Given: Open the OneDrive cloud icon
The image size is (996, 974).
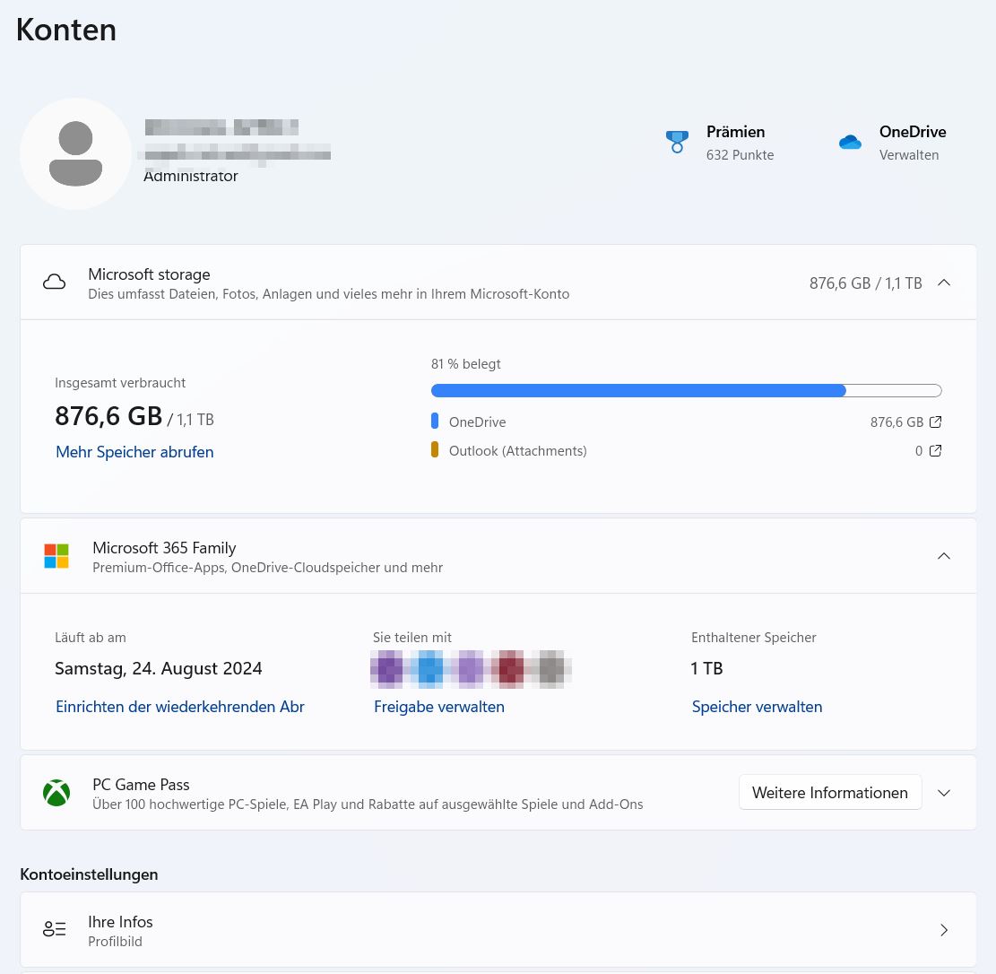Looking at the screenshot, I should click(850, 142).
